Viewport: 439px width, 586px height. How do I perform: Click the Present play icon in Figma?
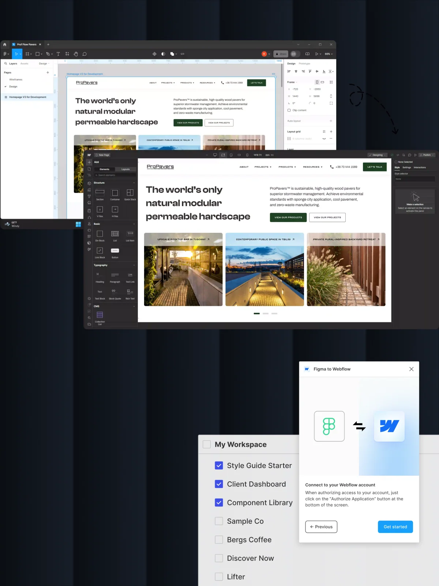click(317, 54)
